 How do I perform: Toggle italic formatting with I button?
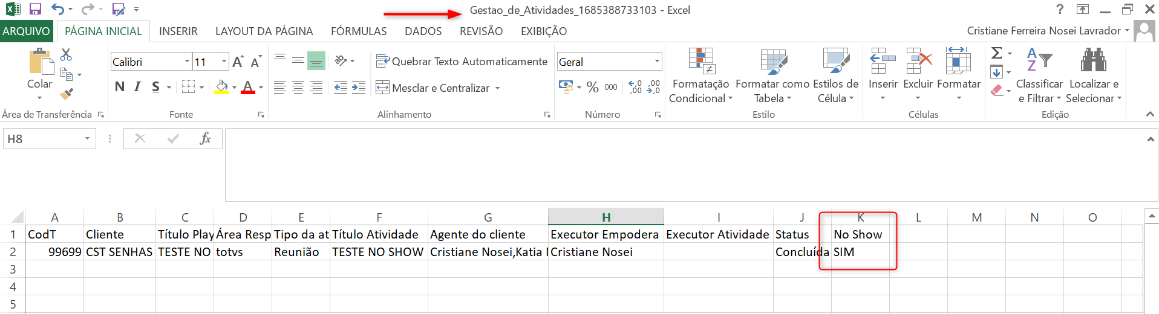pos(137,88)
